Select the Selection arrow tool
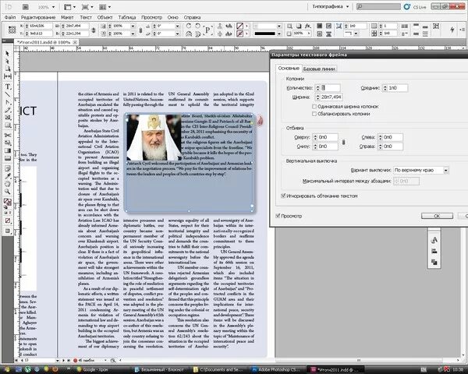 (x=8, y=54)
